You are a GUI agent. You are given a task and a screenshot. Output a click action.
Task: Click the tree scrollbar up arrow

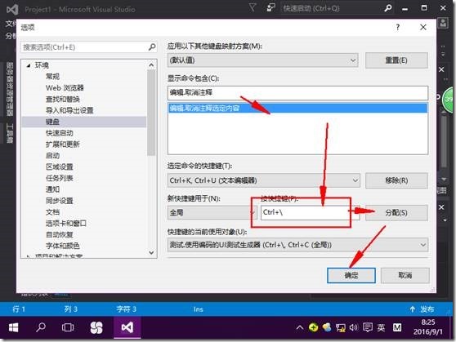151,64
